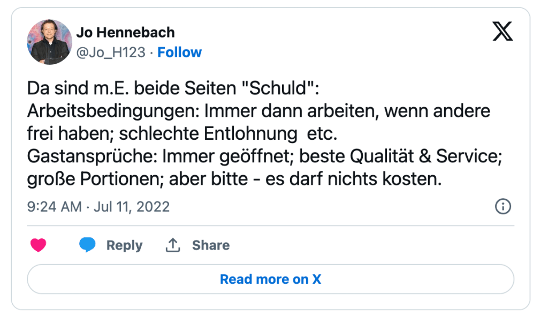Click the Reply label
Screen dimensions: 548x323
click(x=124, y=245)
